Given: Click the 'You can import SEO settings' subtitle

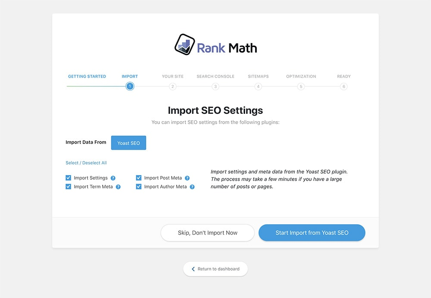Looking at the screenshot, I should point(215,122).
